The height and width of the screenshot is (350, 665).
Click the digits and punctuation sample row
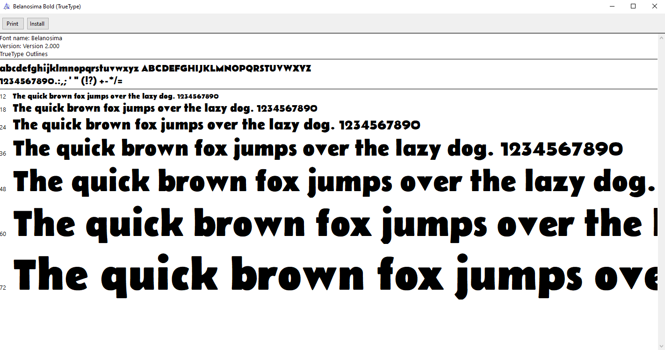[x=61, y=81]
